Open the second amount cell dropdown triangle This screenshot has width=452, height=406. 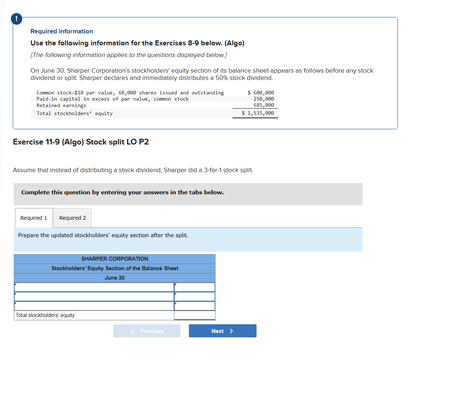pos(176,294)
